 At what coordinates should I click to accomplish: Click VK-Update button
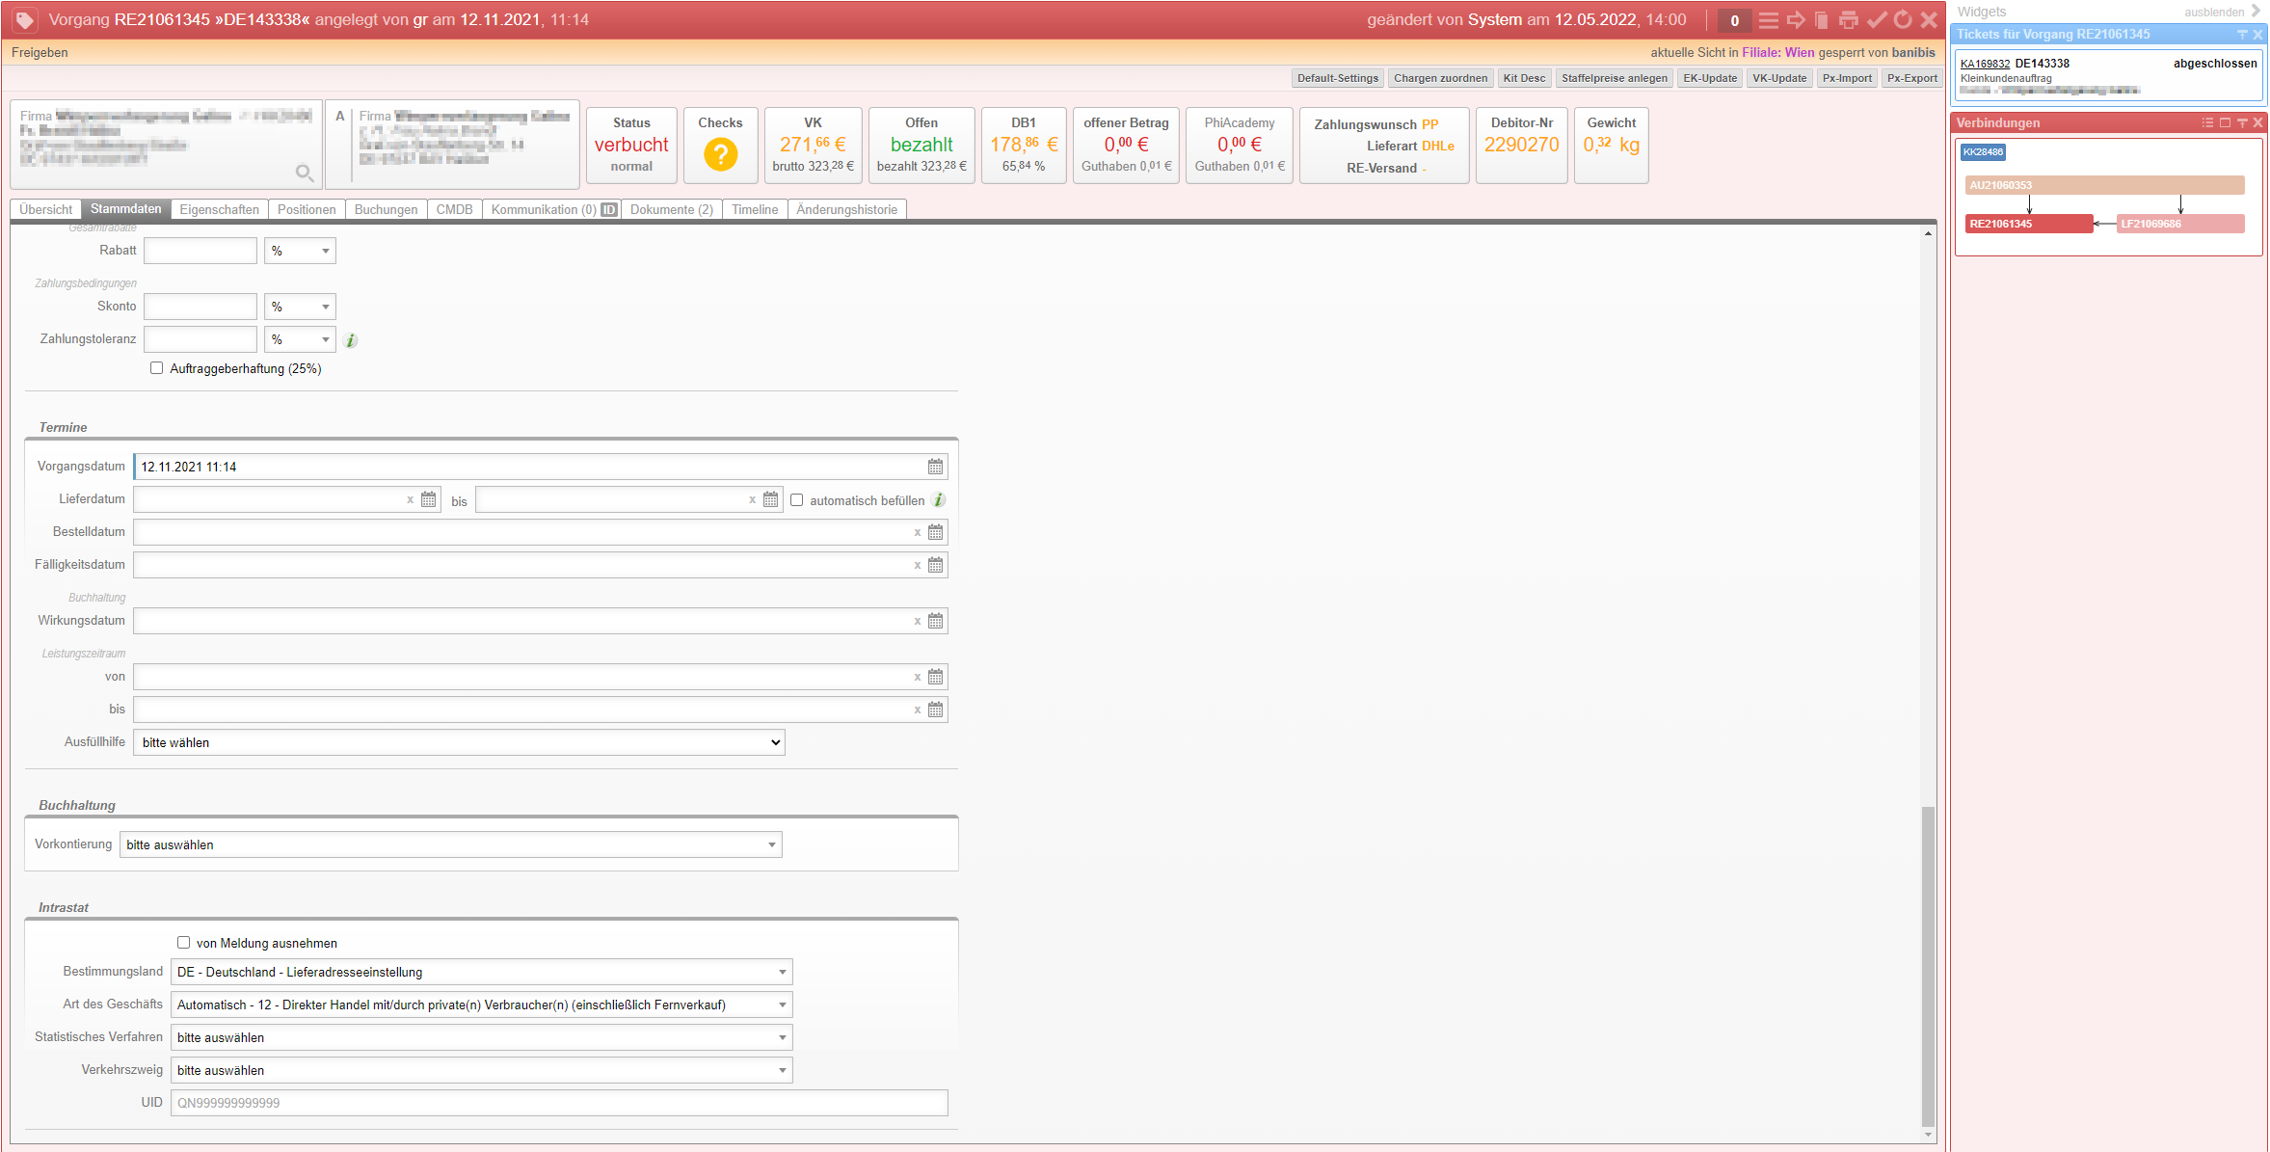pyautogui.click(x=1779, y=78)
